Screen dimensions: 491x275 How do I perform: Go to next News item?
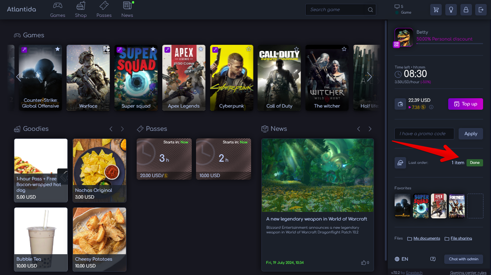tap(370, 129)
